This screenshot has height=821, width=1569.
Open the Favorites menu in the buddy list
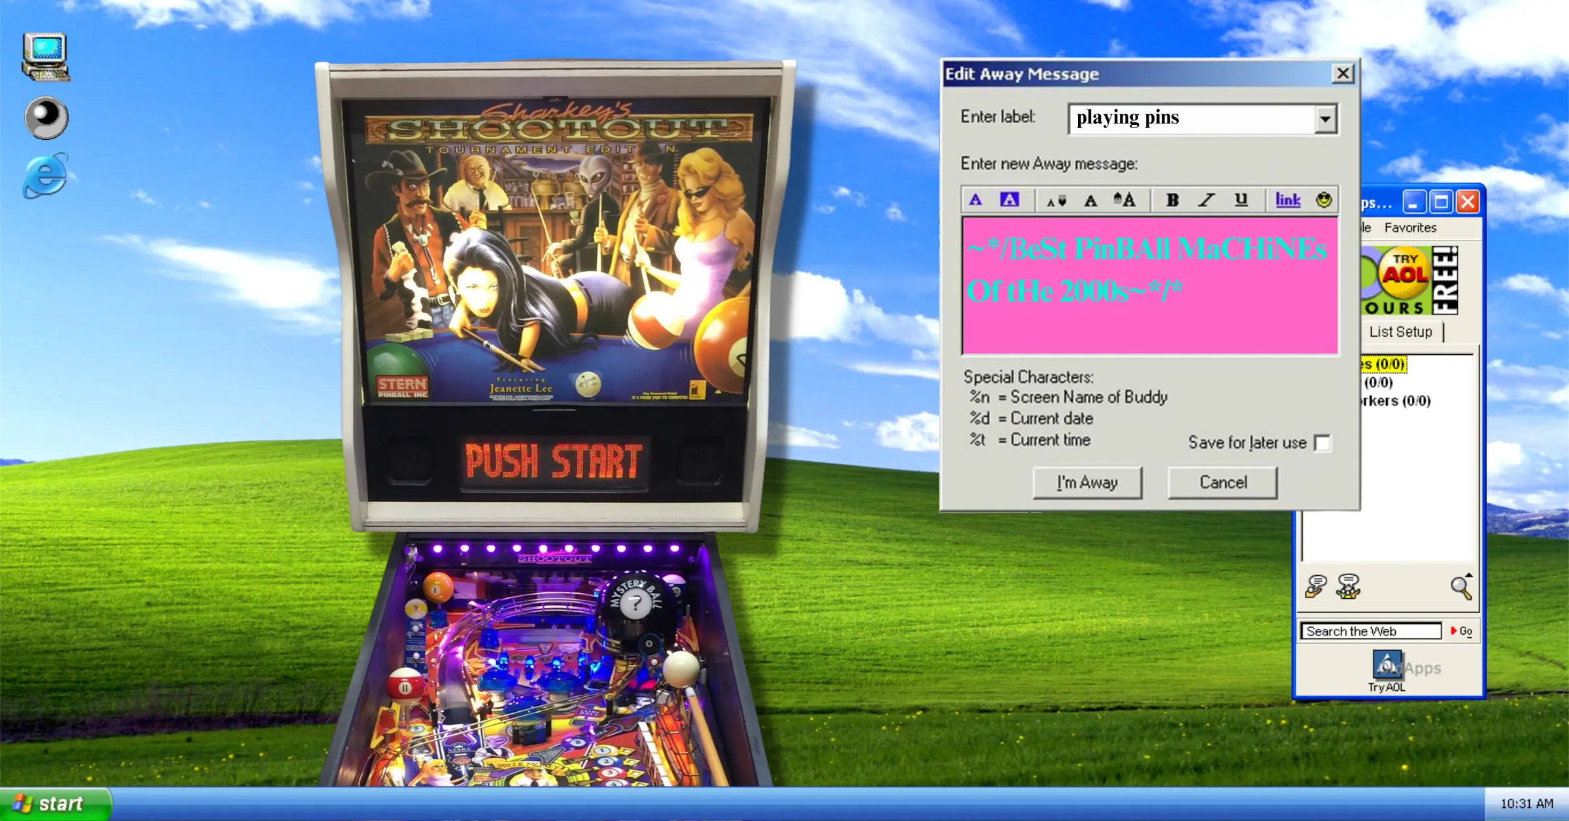click(1409, 227)
